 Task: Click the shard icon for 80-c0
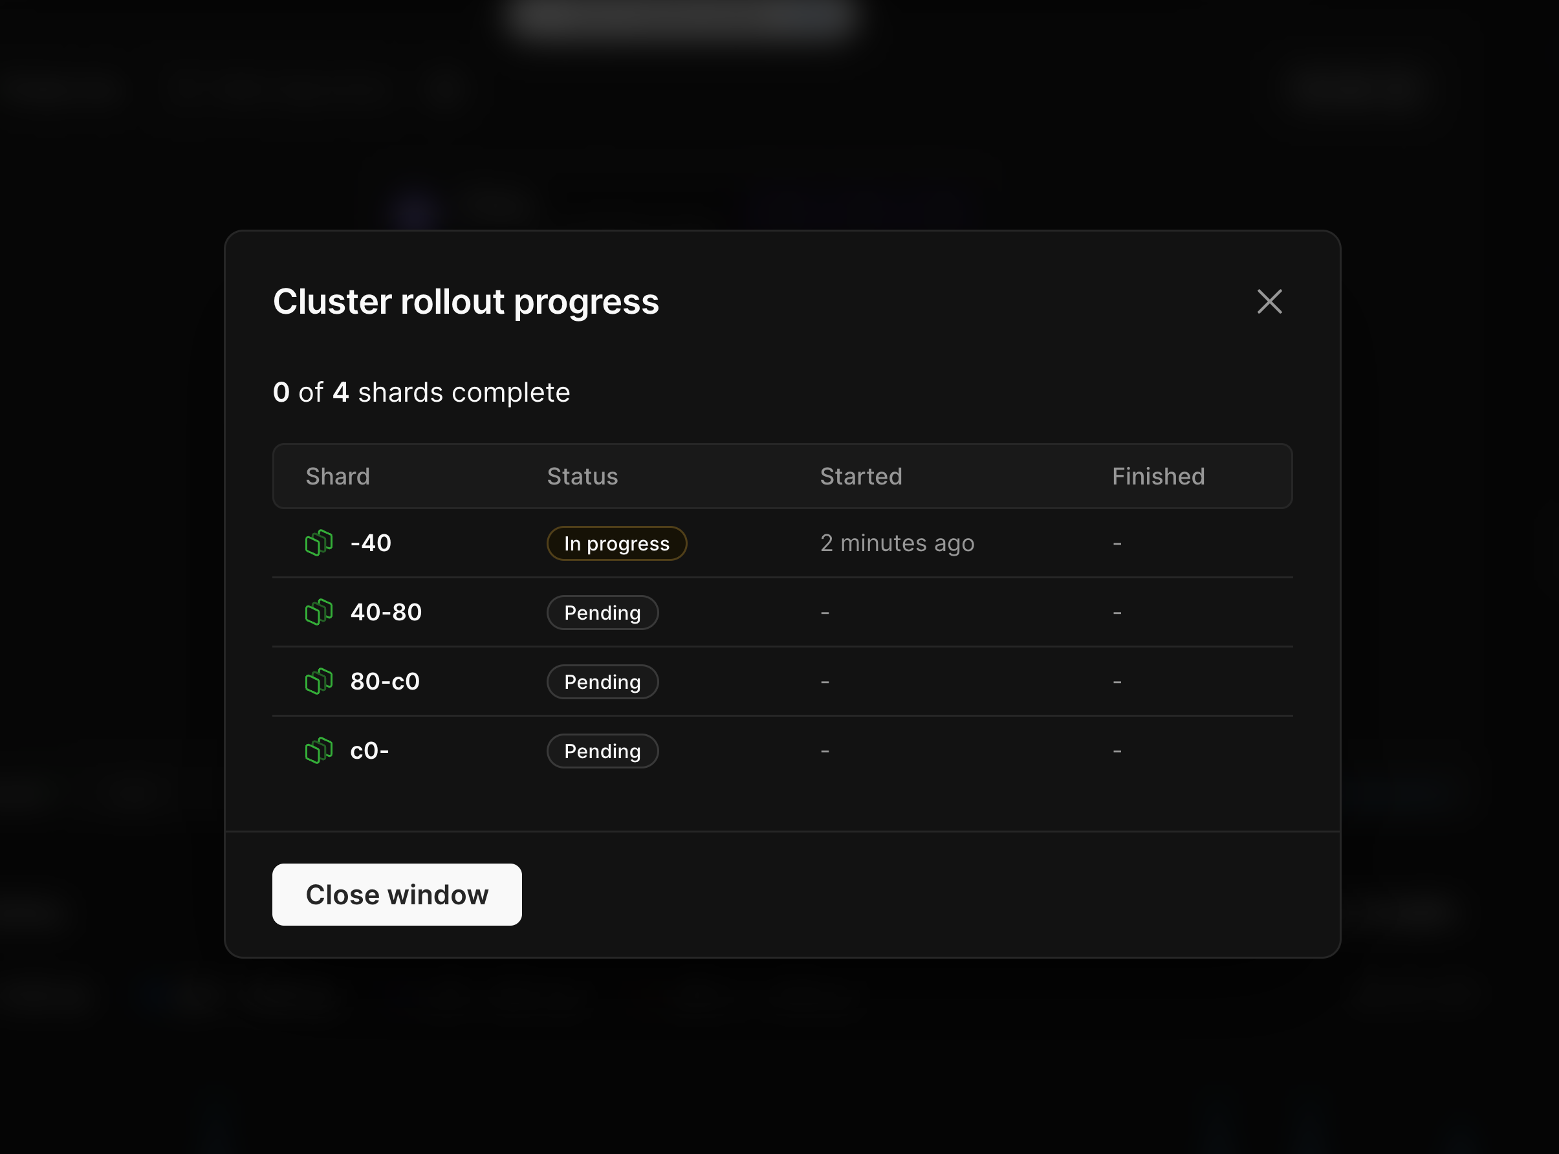319,681
